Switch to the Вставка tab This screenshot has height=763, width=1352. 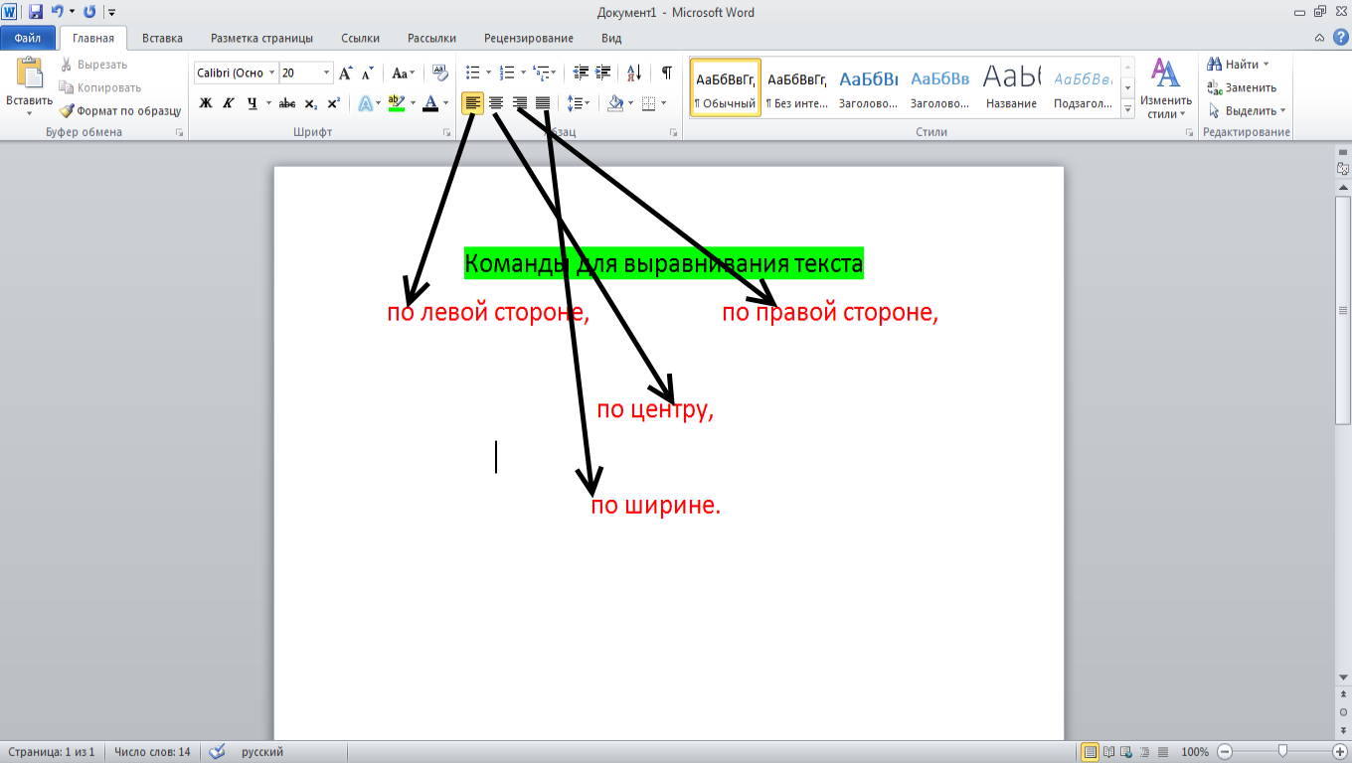(x=162, y=39)
